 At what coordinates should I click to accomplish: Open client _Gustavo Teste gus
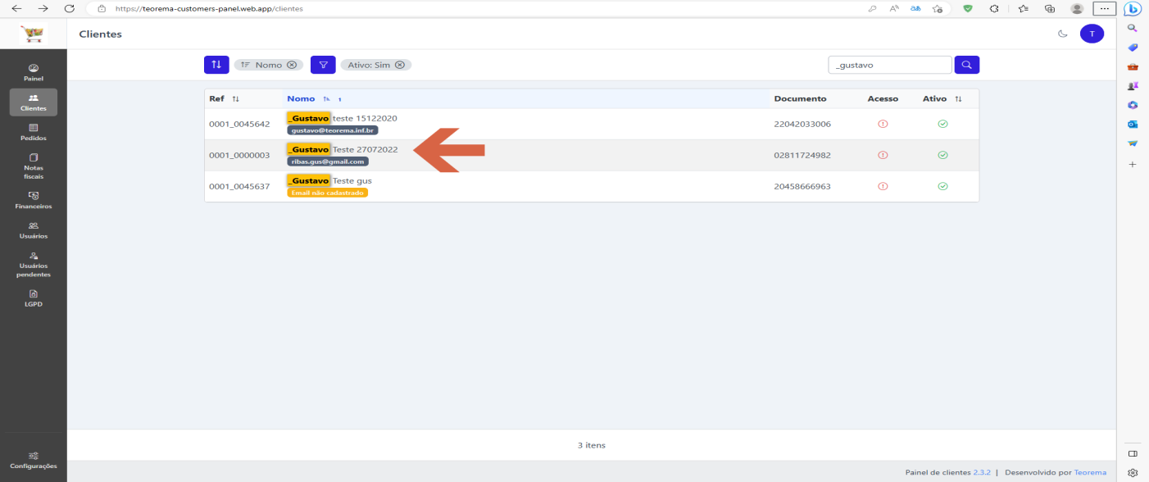[329, 180]
